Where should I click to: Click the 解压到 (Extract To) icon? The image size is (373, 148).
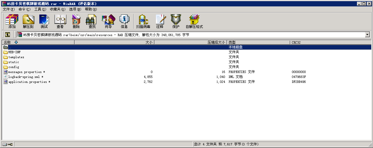pos(28,22)
